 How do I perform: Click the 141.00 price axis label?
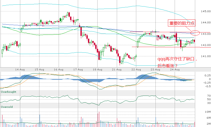[205, 56]
